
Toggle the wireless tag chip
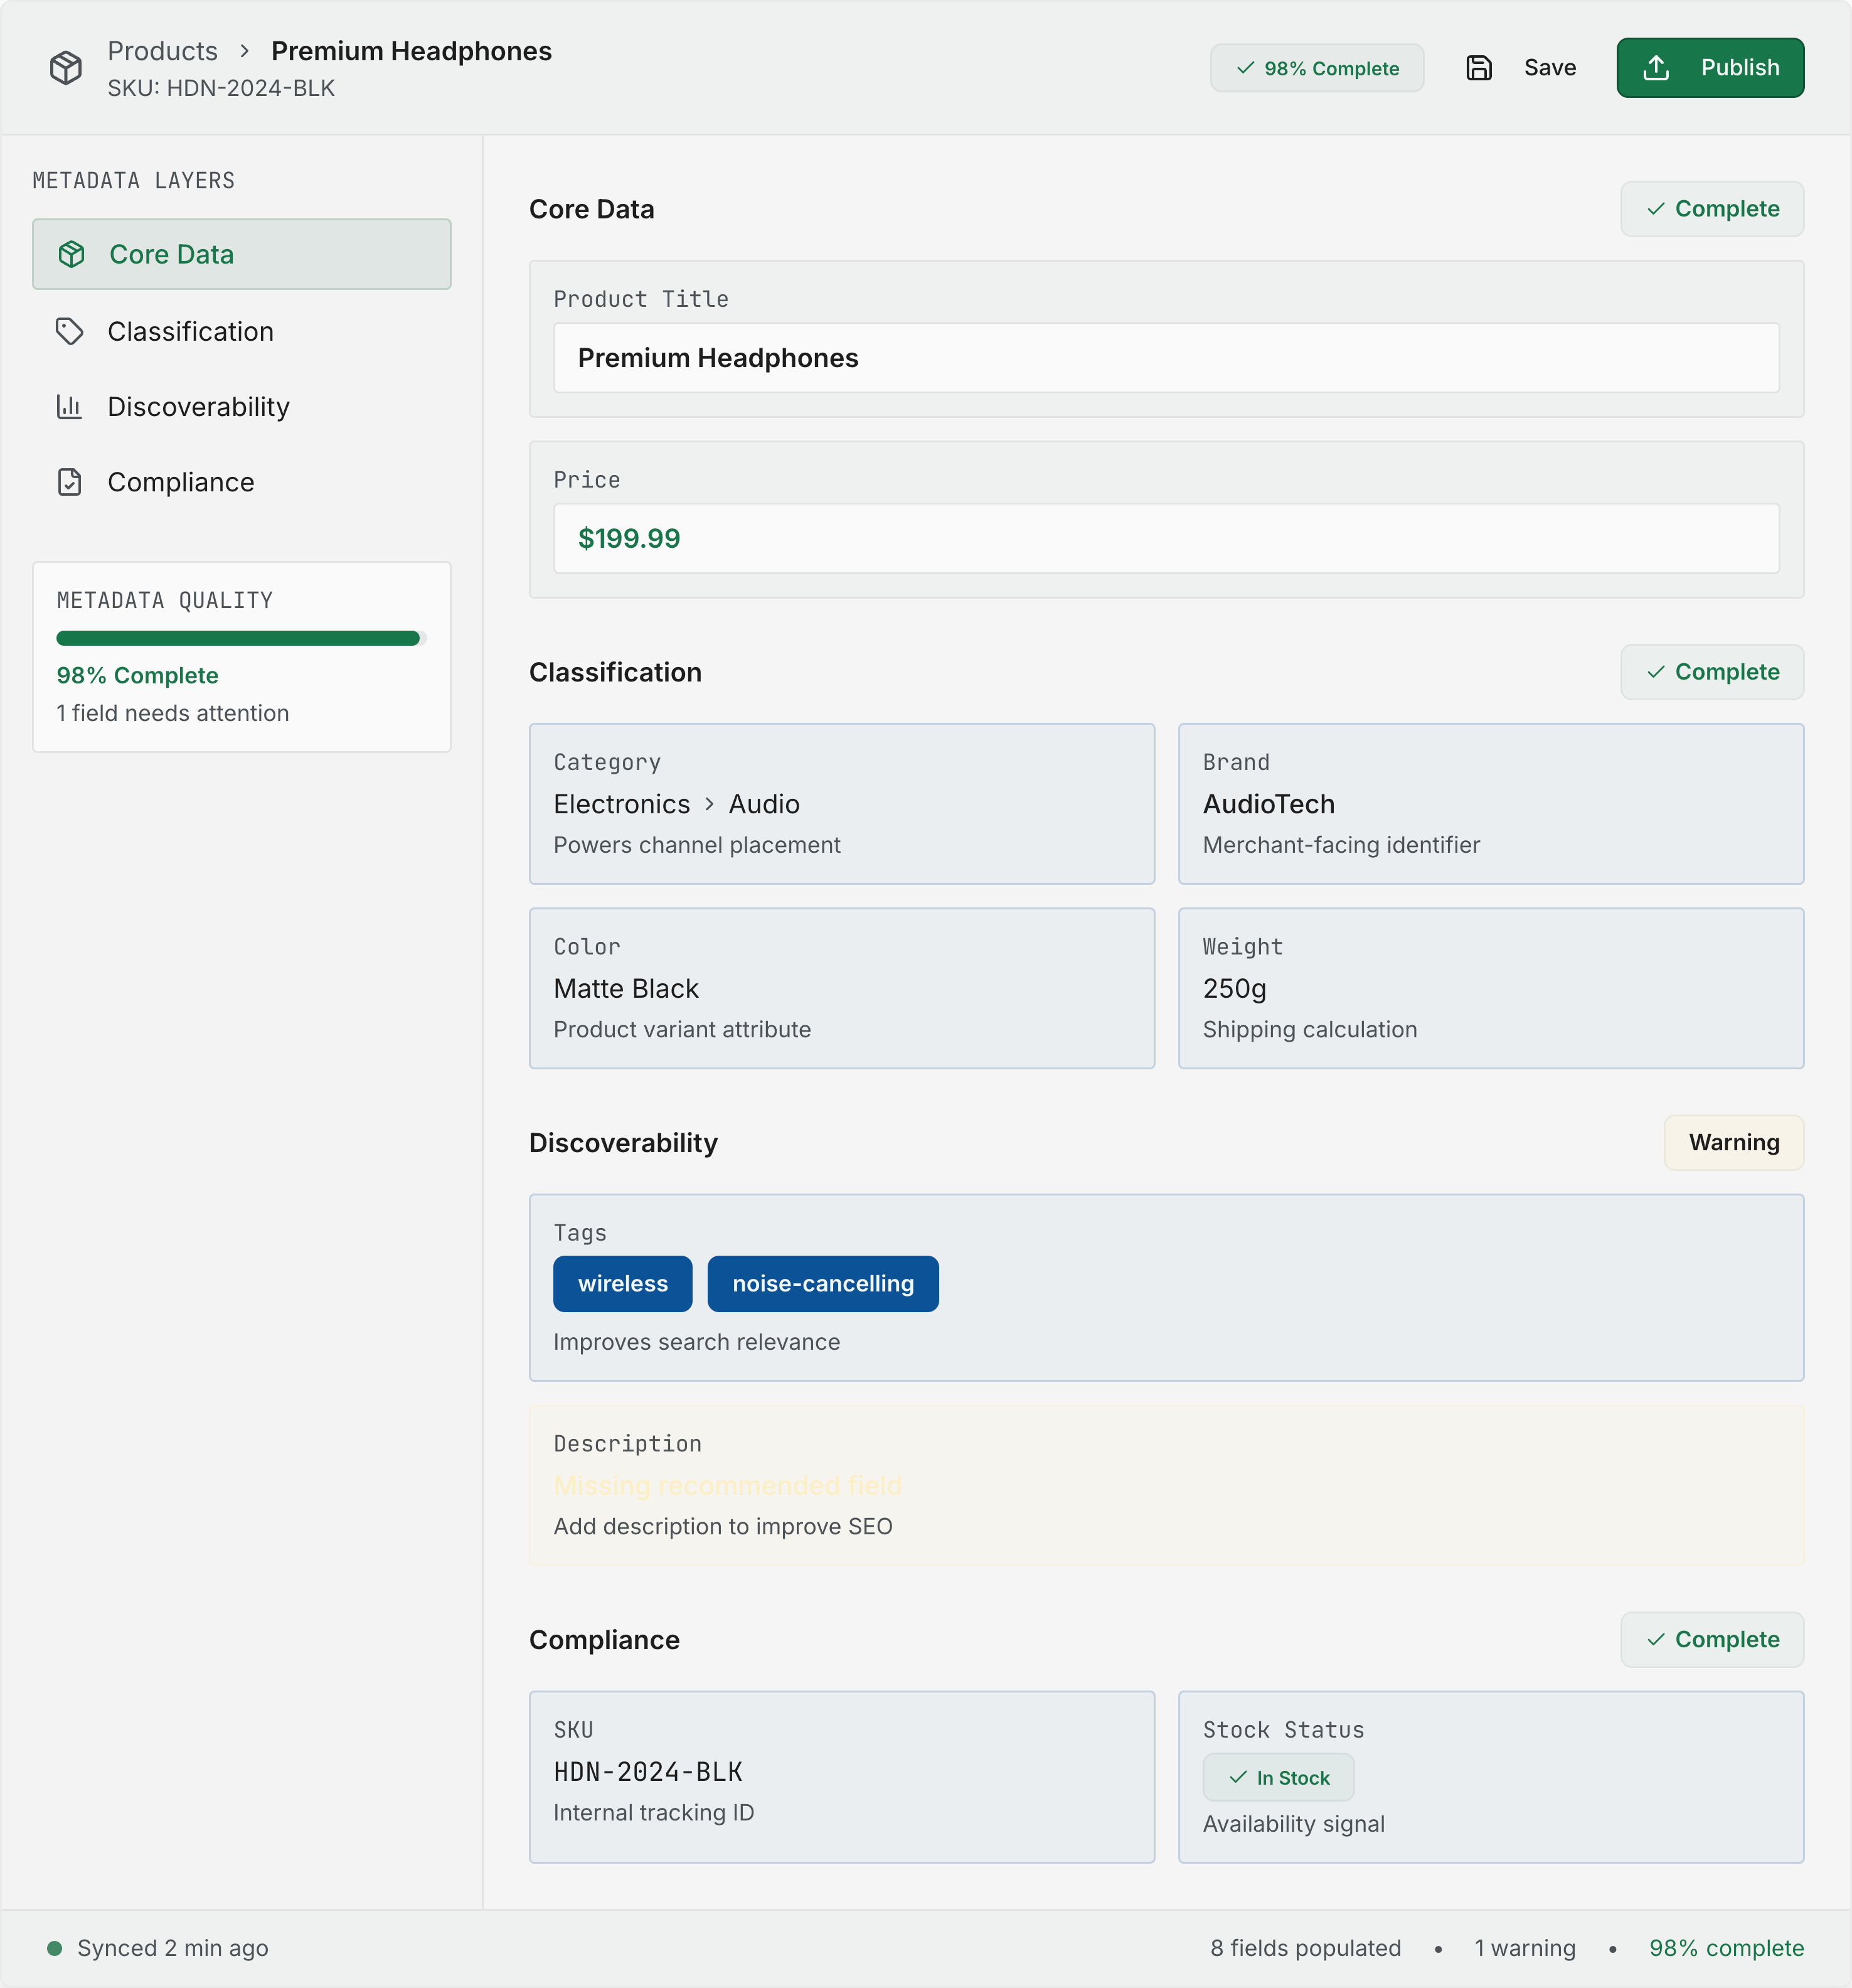[x=622, y=1283]
